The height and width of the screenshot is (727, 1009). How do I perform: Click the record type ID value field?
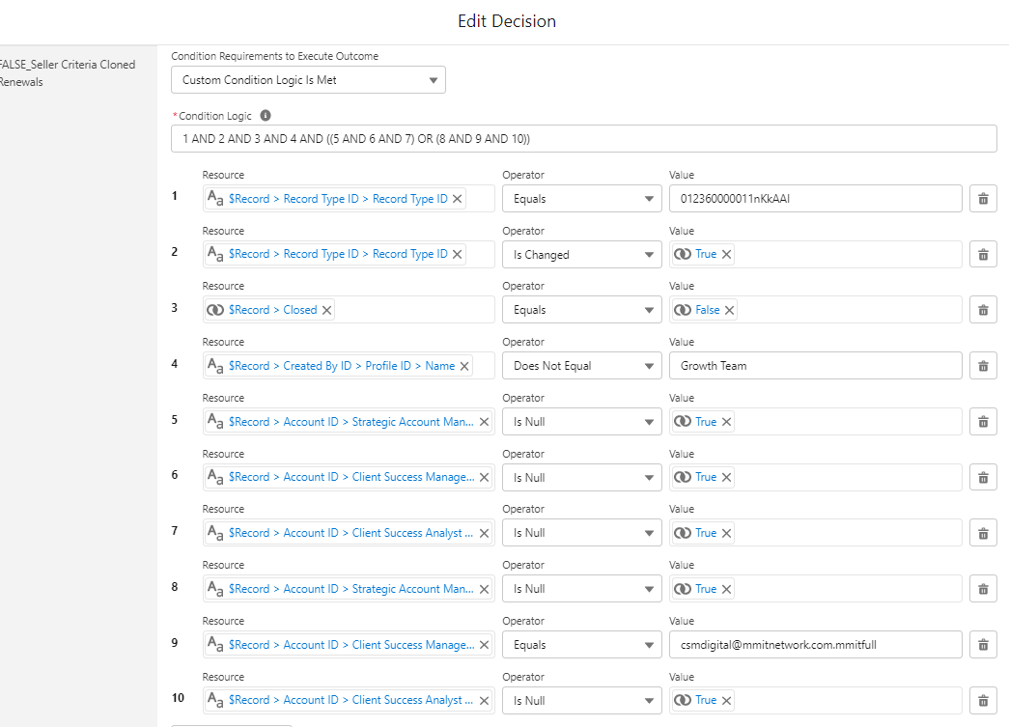click(815, 199)
